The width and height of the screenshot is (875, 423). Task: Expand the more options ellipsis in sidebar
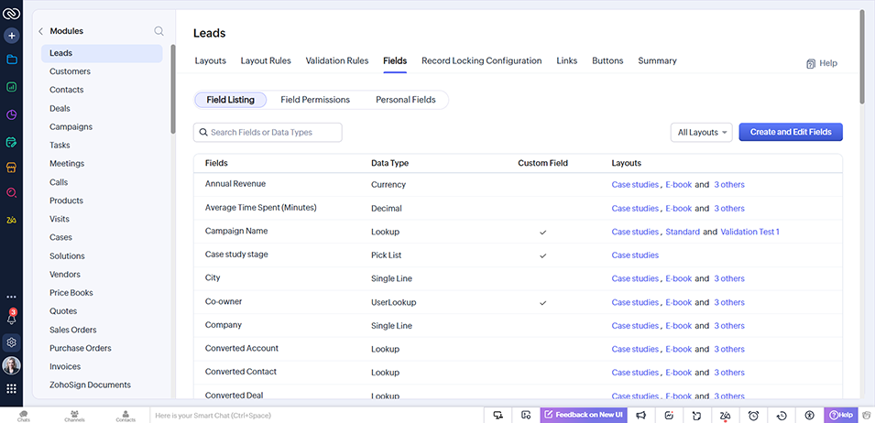[x=12, y=297]
